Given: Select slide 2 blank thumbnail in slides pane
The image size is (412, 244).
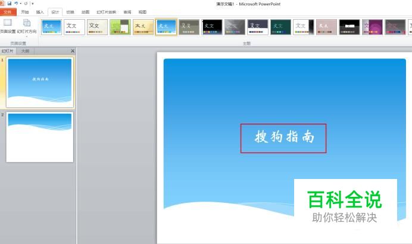Looking at the screenshot, I should (40, 137).
